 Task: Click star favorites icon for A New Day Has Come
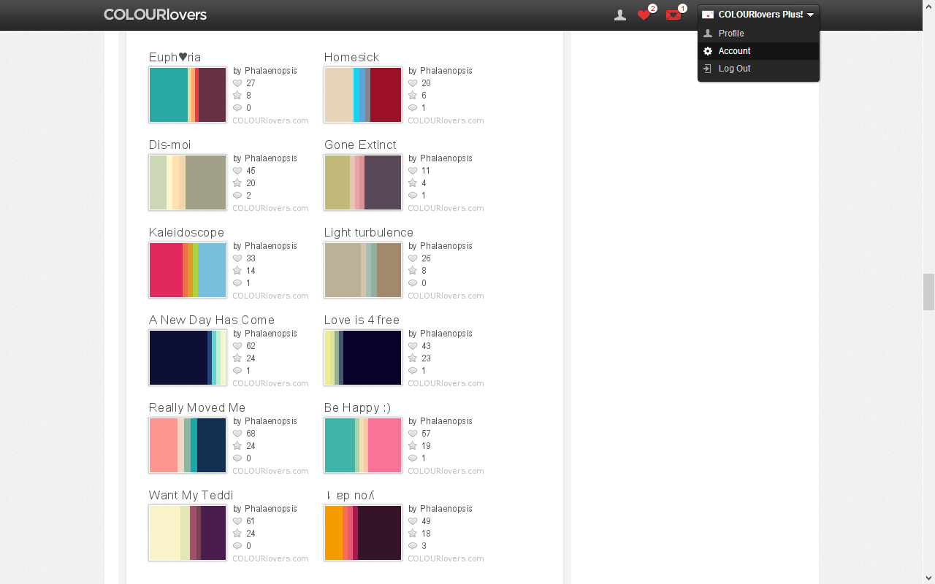click(237, 358)
